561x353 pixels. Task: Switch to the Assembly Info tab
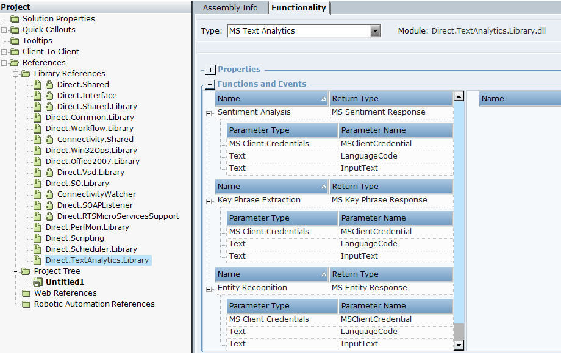pyautogui.click(x=230, y=8)
